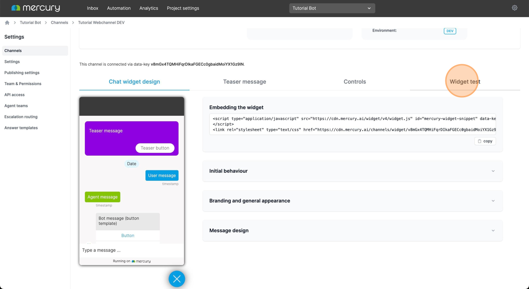
Task: Click the green Agent message bubble
Action: (102, 197)
